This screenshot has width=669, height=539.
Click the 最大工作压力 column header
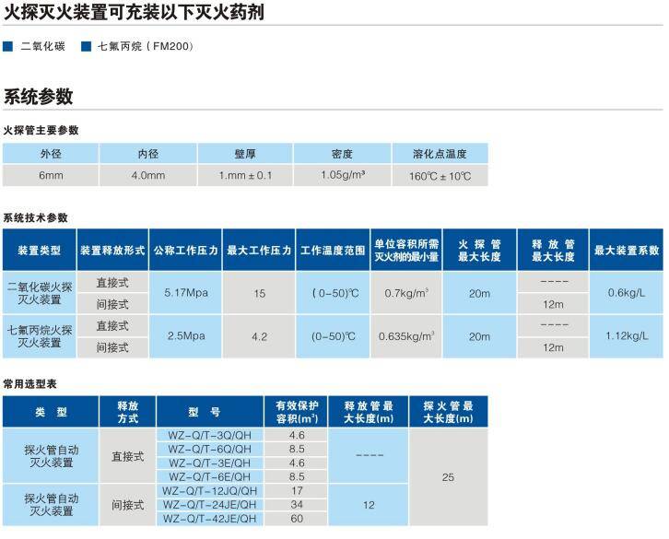259,250
